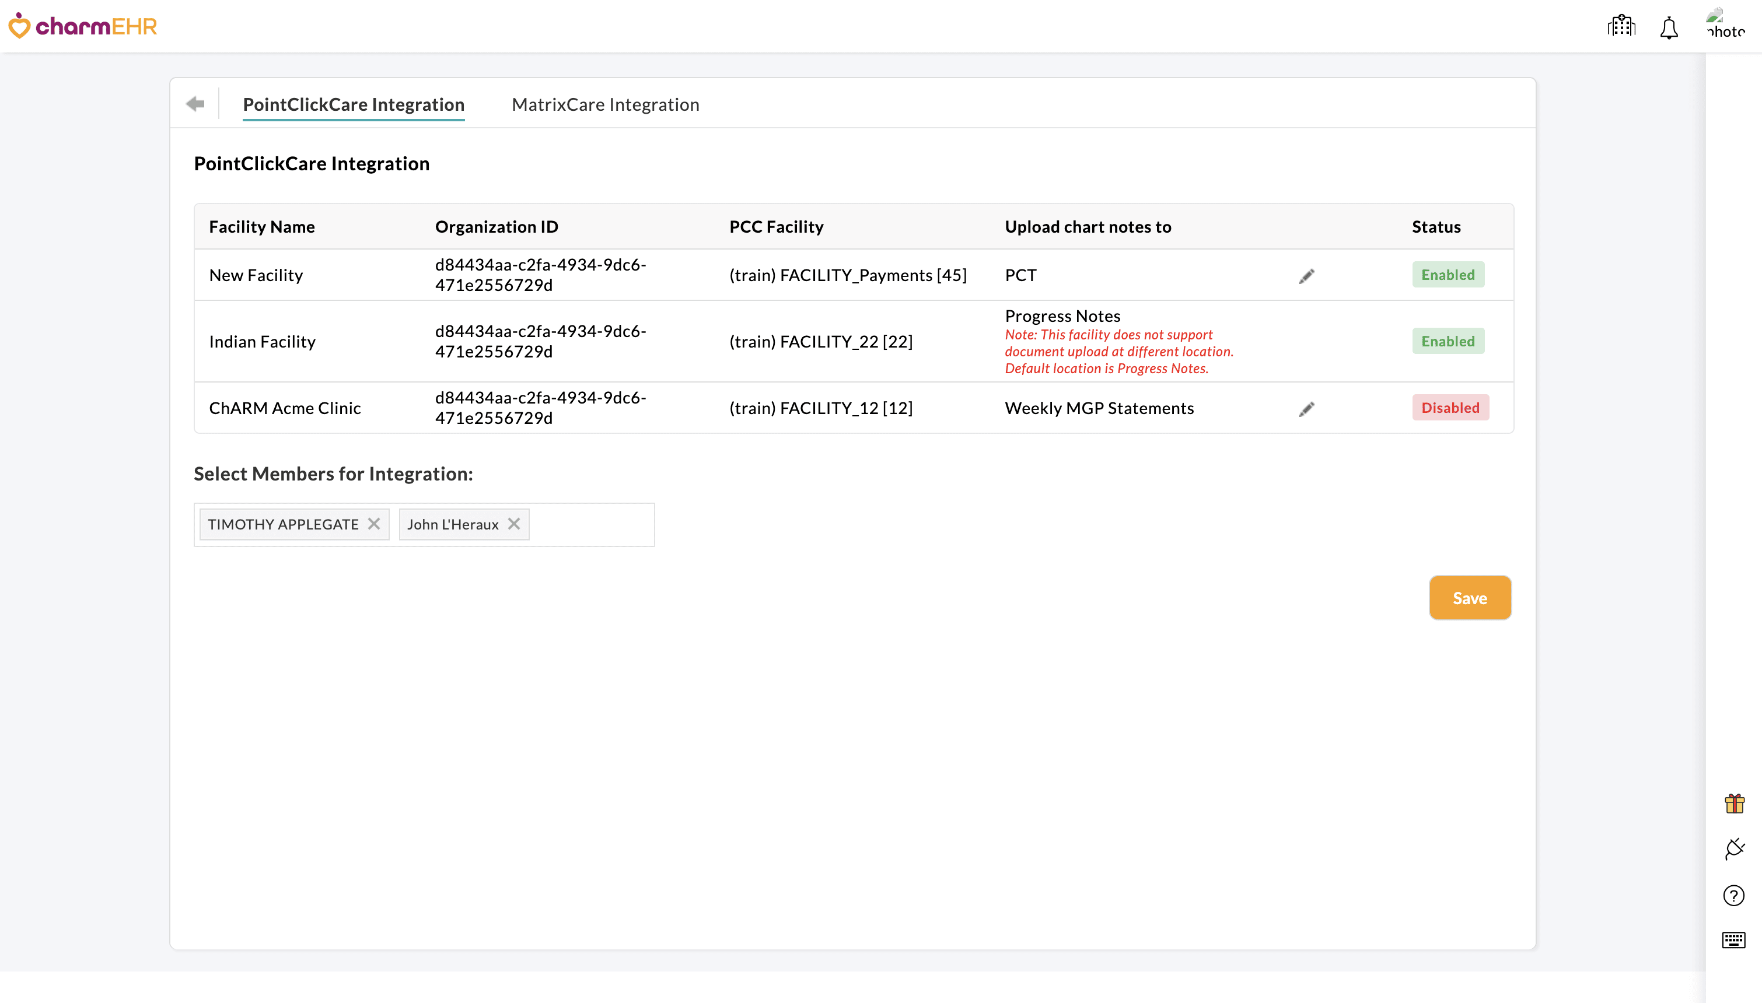Image resolution: width=1762 pixels, height=1003 pixels.
Task: Remove John L'Heraux from selected members
Action: [513, 524]
